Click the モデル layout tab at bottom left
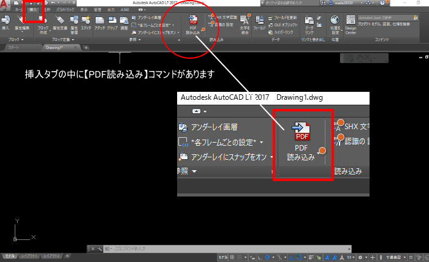 pos(10,256)
